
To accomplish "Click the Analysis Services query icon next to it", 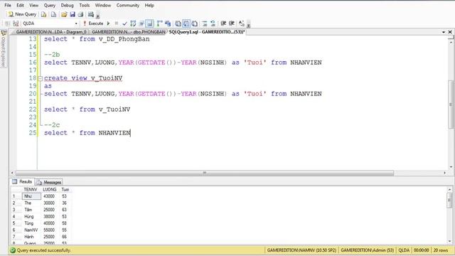I will 53,14.
